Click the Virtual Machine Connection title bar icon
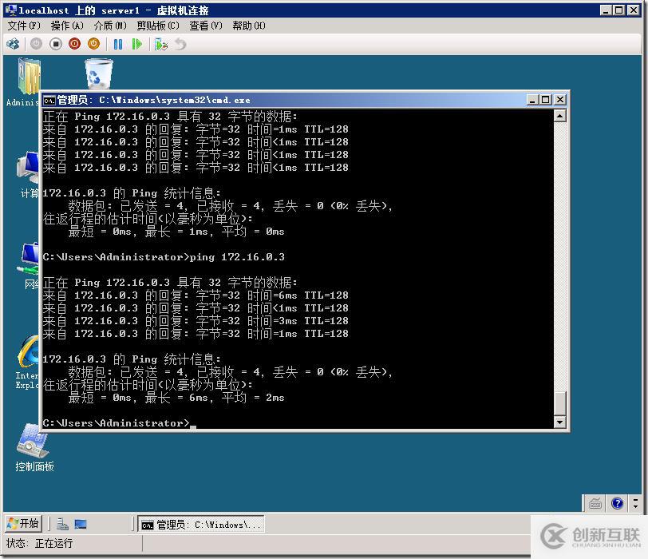 click(10, 10)
